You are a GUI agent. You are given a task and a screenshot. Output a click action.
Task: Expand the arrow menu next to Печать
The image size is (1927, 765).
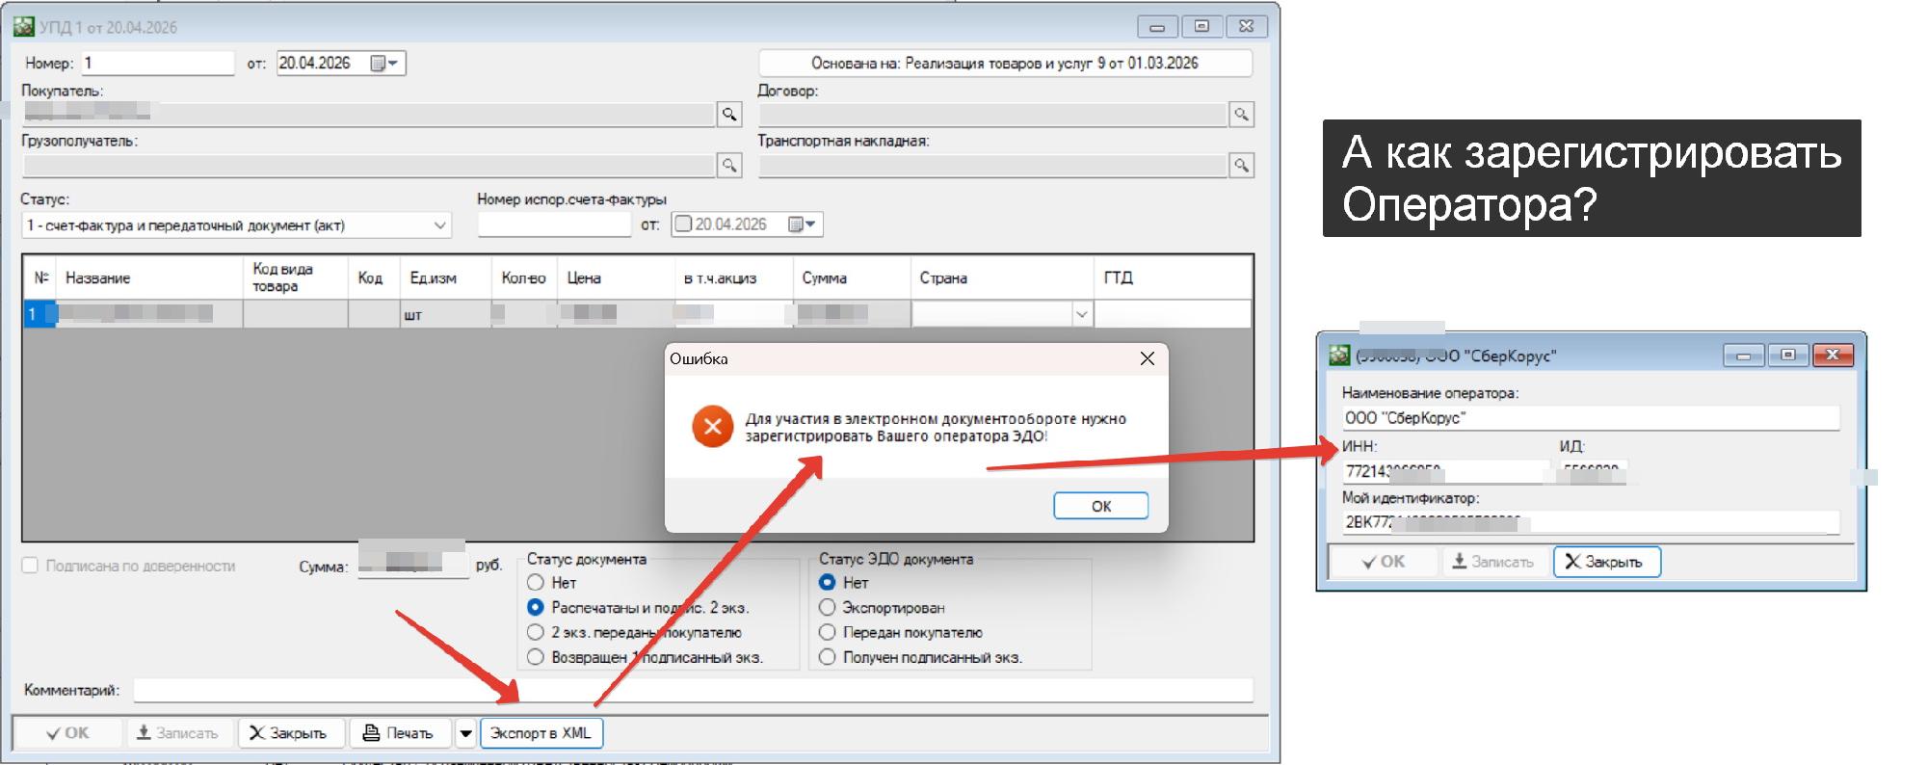pyautogui.click(x=465, y=733)
